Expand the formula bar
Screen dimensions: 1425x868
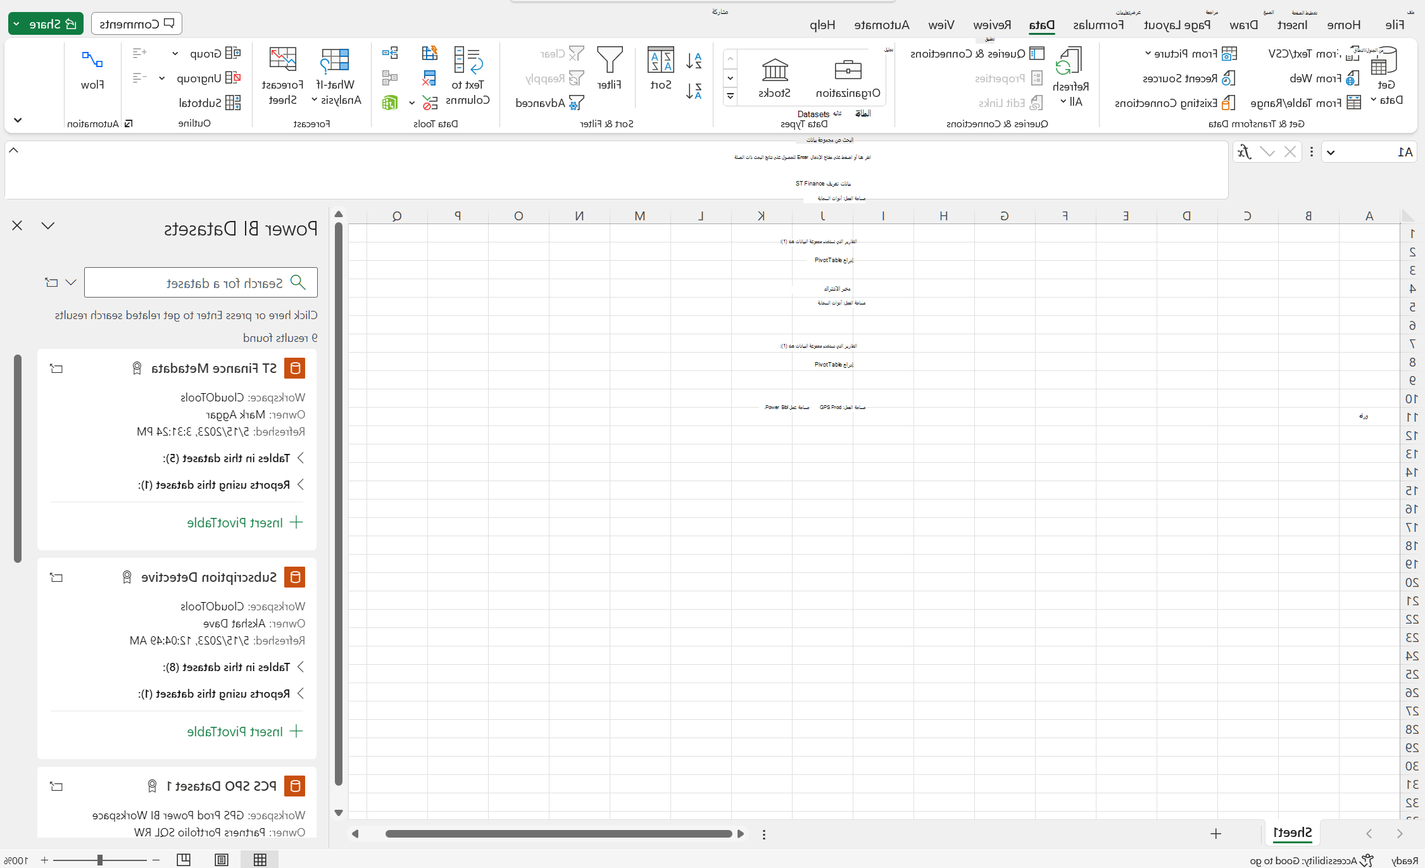[x=13, y=151]
